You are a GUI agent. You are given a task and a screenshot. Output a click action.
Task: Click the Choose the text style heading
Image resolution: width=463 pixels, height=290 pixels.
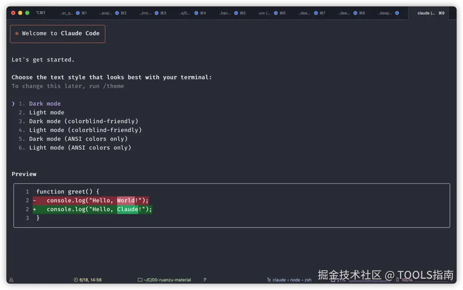pos(111,77)
